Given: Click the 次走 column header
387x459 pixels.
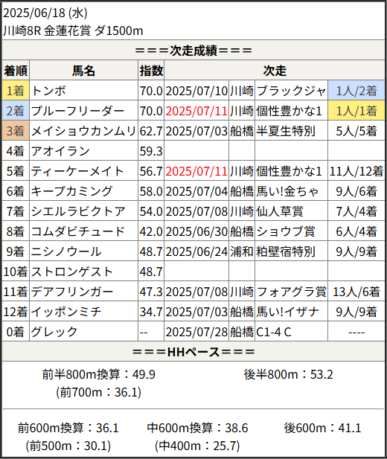Looking at the screenshot, I should coord(275,70).
